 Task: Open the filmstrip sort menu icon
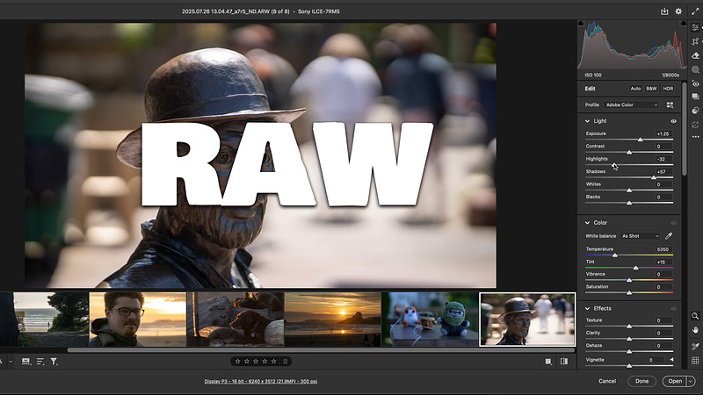(x=40, y=362)
